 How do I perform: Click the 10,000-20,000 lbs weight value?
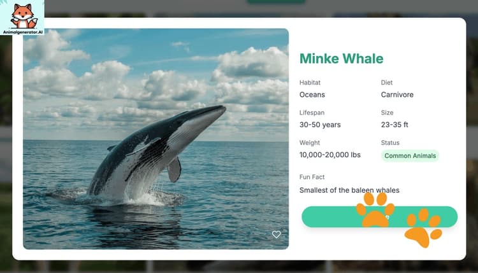pos(330,155)
